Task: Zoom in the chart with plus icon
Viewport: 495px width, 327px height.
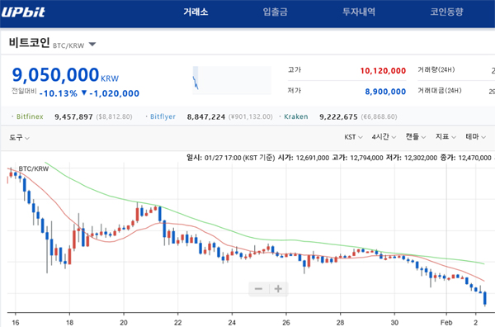Action: [x=278, y=289]
